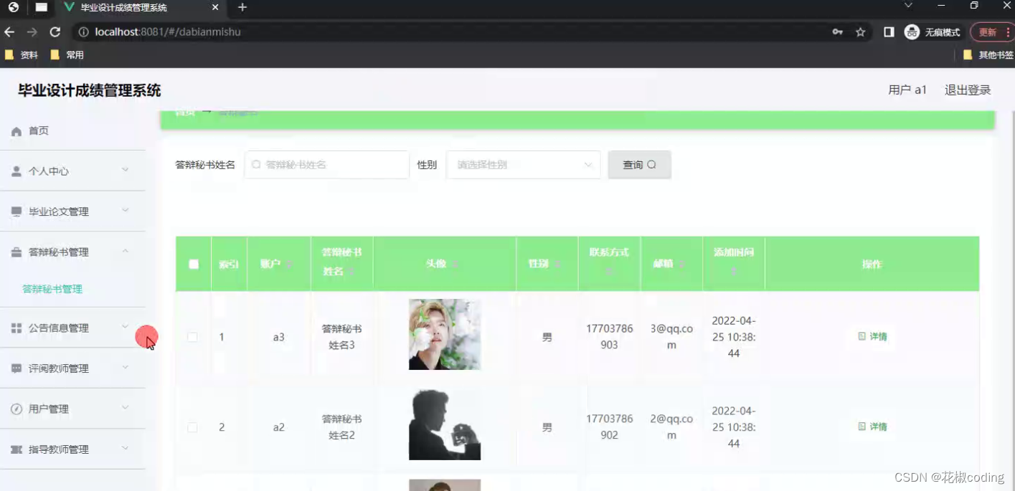Select the monitor icon for 毕业论文管理
Viewport: 1015px width, 491px height.
[16, 211]
